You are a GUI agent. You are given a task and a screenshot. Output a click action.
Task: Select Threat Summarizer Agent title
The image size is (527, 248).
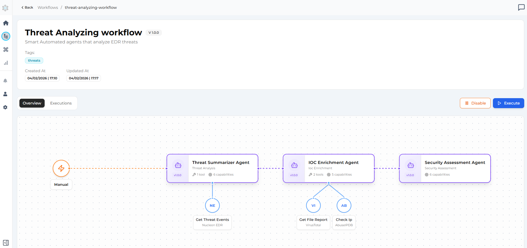[221, 163]
